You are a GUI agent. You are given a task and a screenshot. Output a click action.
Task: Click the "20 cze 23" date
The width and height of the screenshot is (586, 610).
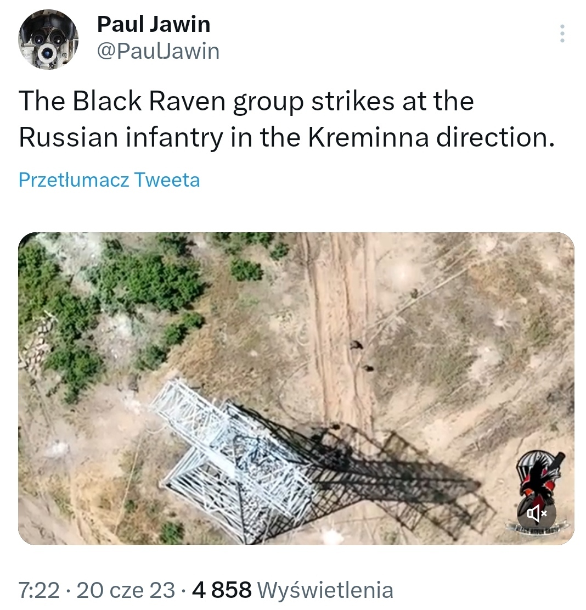coord(126,590)
